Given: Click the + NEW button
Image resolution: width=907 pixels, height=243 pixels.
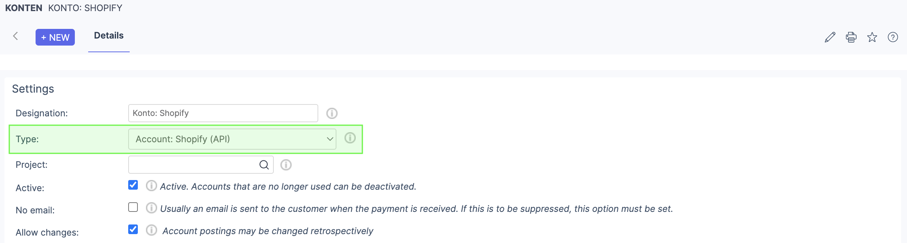Looking at the screenshot, I should click(55, 37).
